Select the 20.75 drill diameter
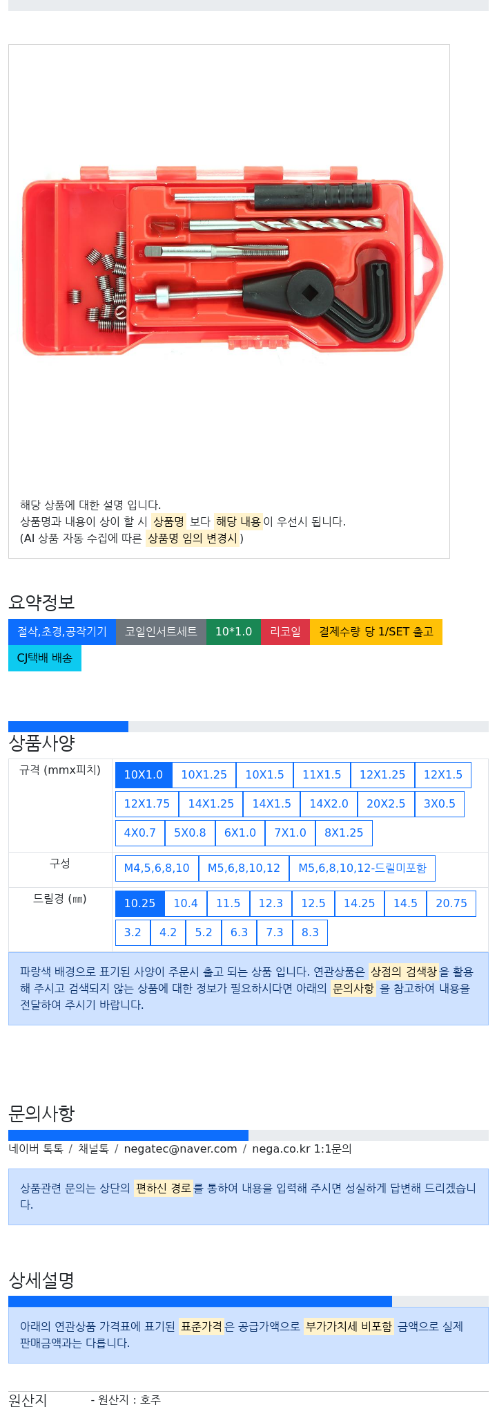The height and width of the screenshot is (1414, 497). coord(451,904)
